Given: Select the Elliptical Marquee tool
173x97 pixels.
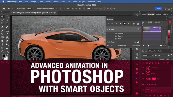Looking at the screenshot, I should coord(7,16).
